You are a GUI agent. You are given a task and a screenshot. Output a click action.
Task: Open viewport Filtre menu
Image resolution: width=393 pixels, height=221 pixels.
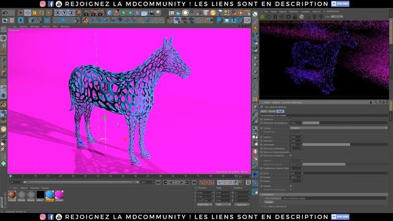tap(55, 26)
